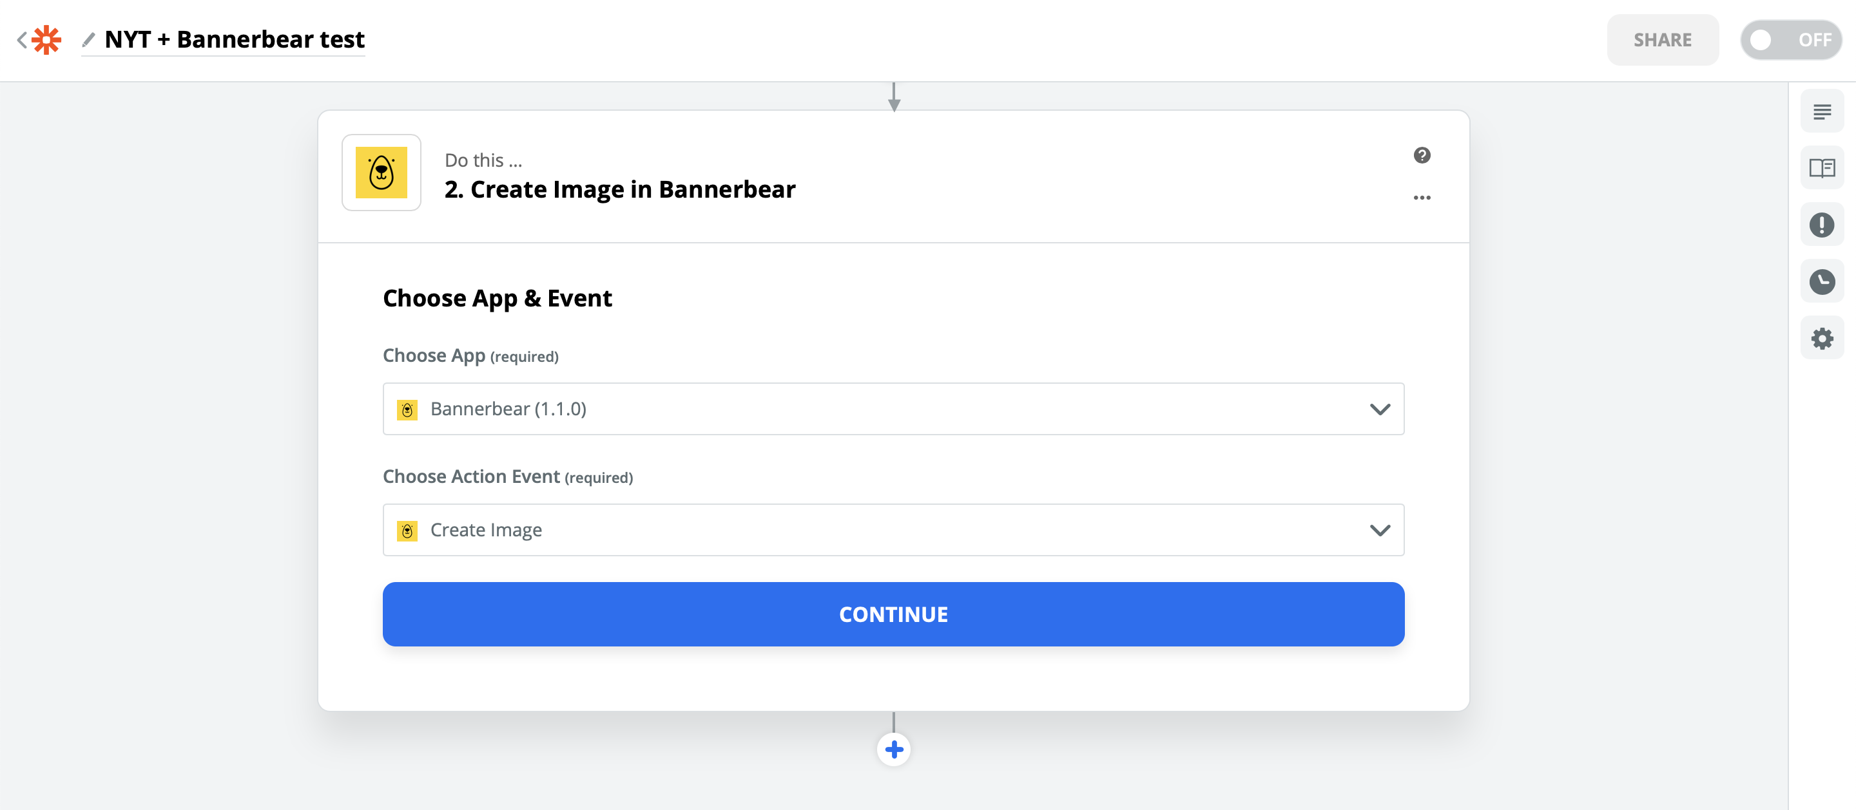Open the three-dots step options menu
This screenshot has width=1856, height=810.
[1422, 197]
